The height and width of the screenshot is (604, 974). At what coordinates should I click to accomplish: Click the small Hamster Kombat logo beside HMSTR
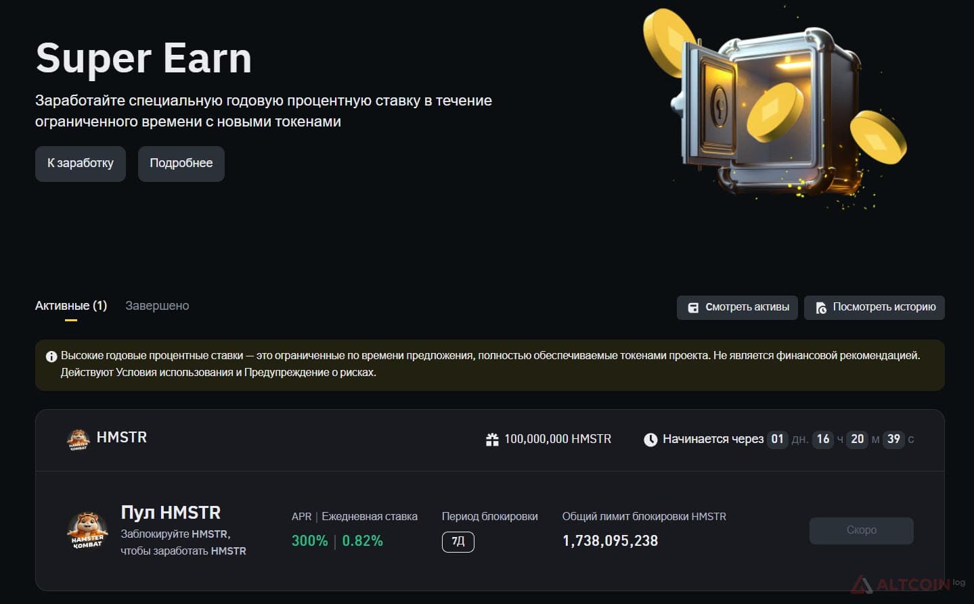(79, 440)
